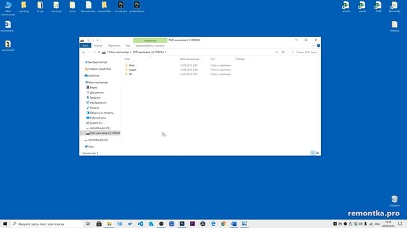The width and height of the screenshot is (407, 228).
Task: Open System (C:) drive in sidebar
Action: tap(94, 123)
